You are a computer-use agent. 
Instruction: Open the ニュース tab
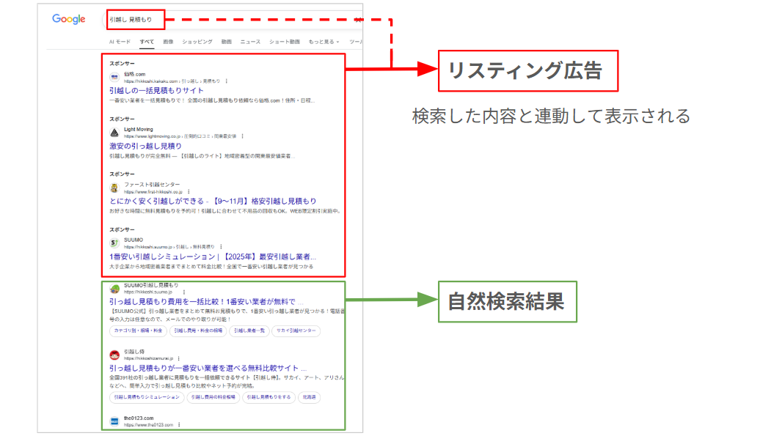(250, 42)
